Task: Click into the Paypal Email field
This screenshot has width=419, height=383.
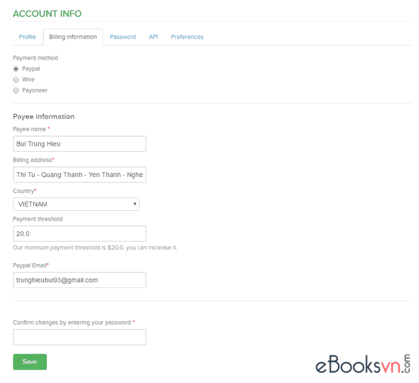Action: tap(79, 280)
